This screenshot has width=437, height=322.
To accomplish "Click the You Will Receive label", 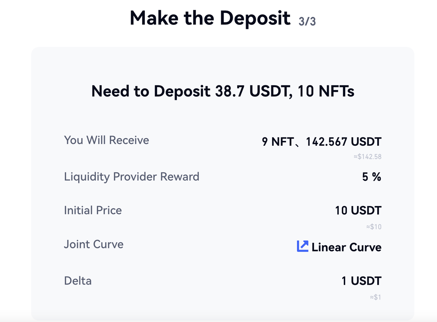I will tap(107, 140).
